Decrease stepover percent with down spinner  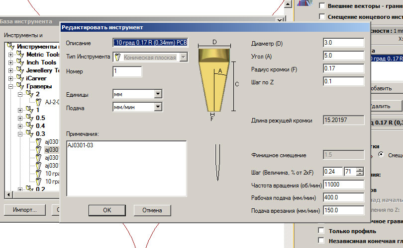pyautogui.click(x=360, y=174)
